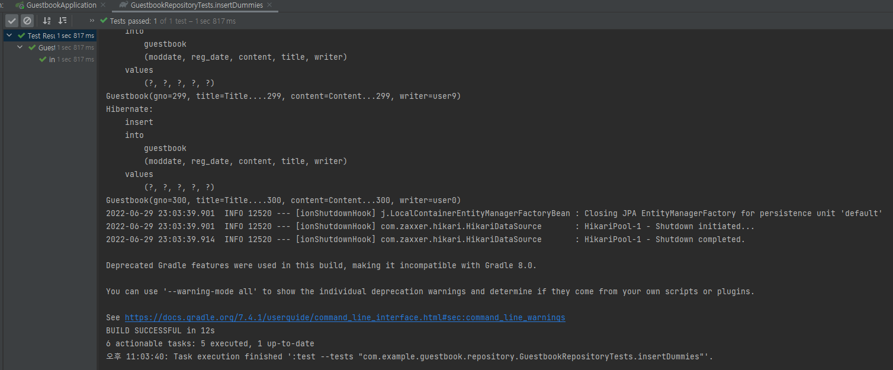Click the 'Deprecated Gradle features' warning line
Screen dimensions: 893x370
coord(321,265)
